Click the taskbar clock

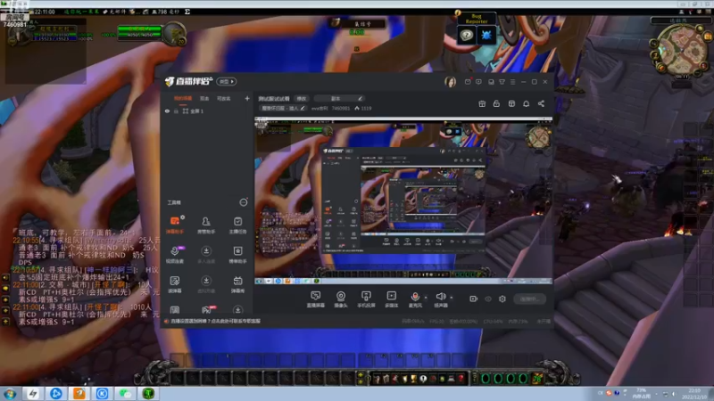pyautogui.click(x=694, y=394)
